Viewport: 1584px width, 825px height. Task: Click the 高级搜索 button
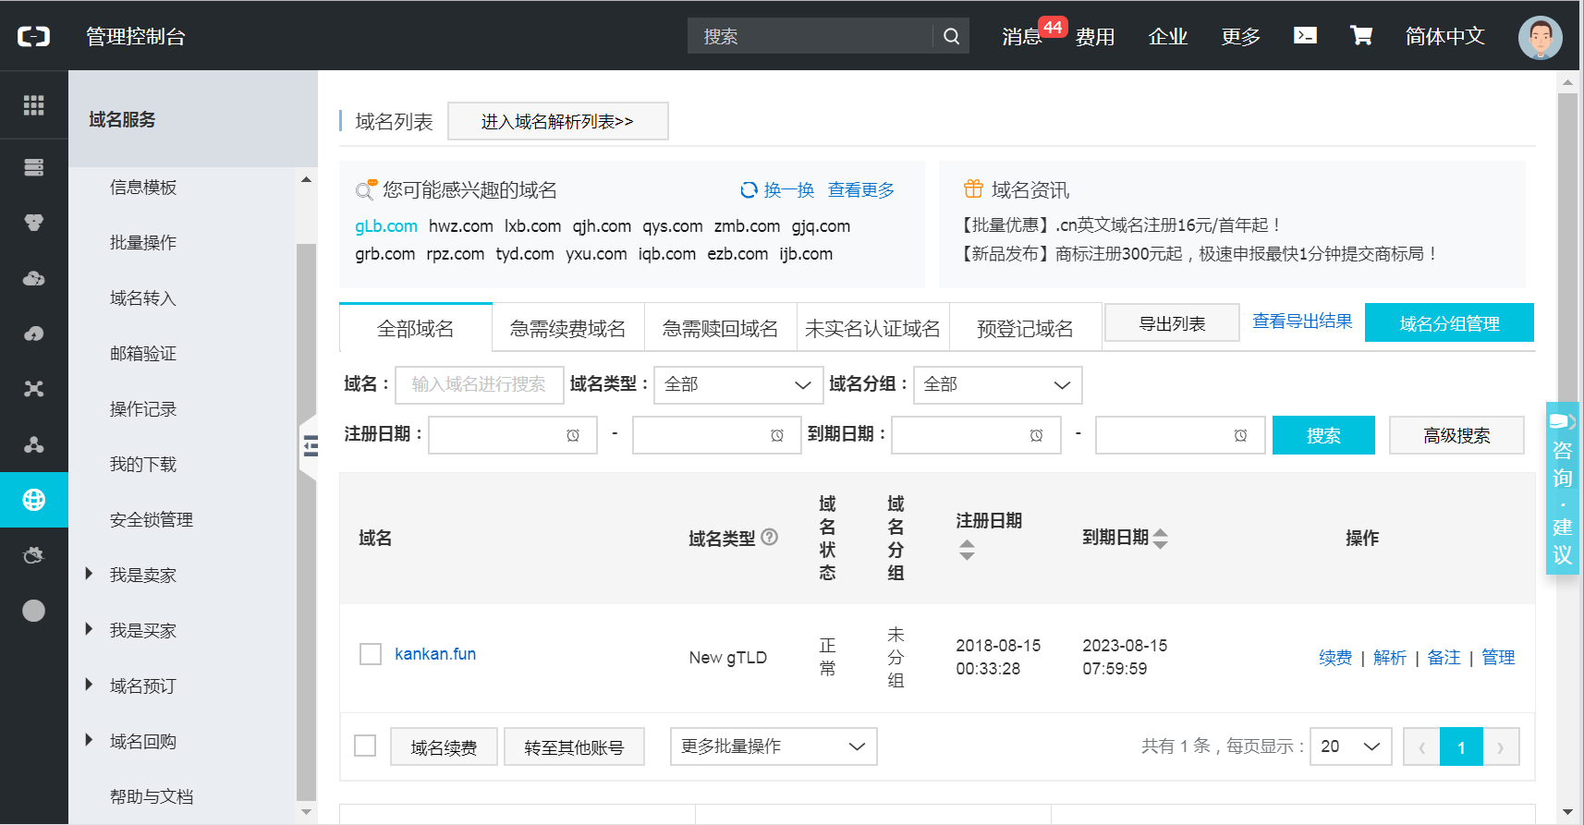coord(1456,435)
